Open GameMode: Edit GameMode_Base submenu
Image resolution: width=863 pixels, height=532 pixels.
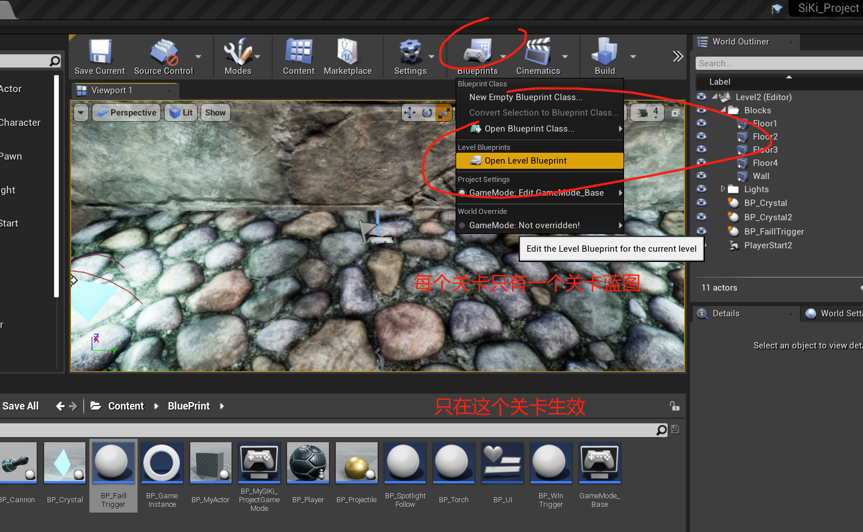[540, 193]
